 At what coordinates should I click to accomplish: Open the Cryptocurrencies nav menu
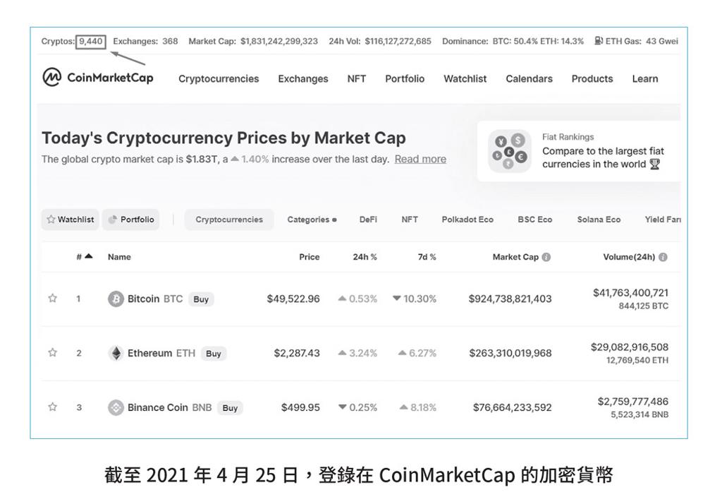click(219, 79)
